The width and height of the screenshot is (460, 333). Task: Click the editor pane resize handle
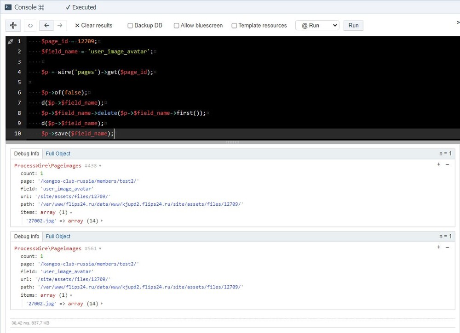(233, 142)
